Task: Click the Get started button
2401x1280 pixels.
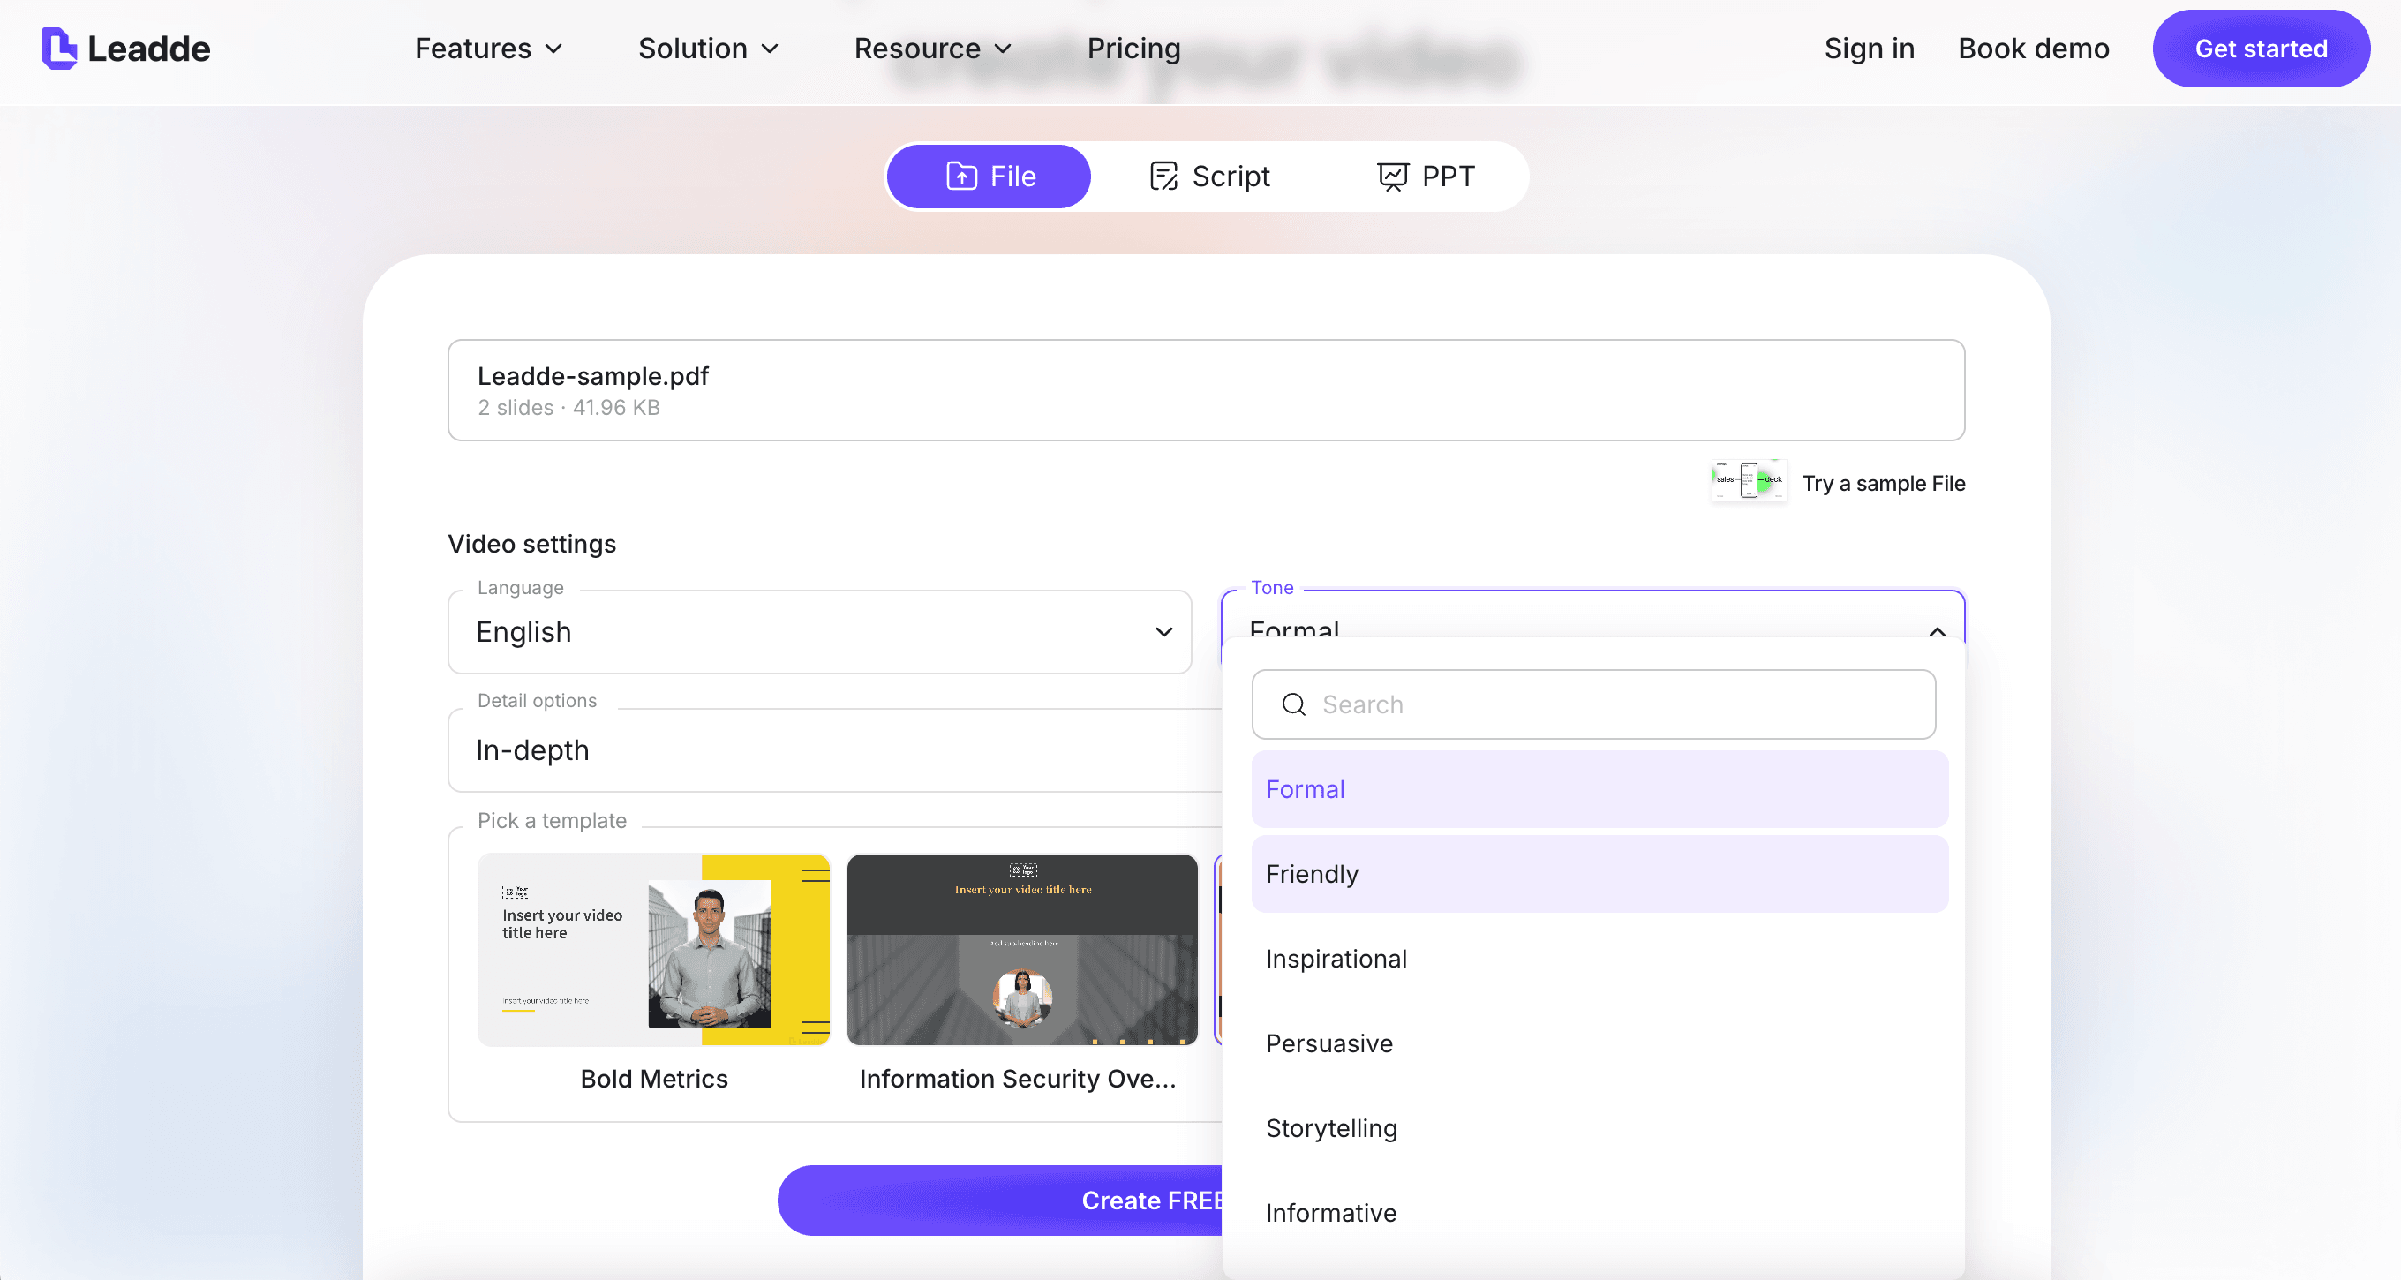Action: coord(2261,49)
